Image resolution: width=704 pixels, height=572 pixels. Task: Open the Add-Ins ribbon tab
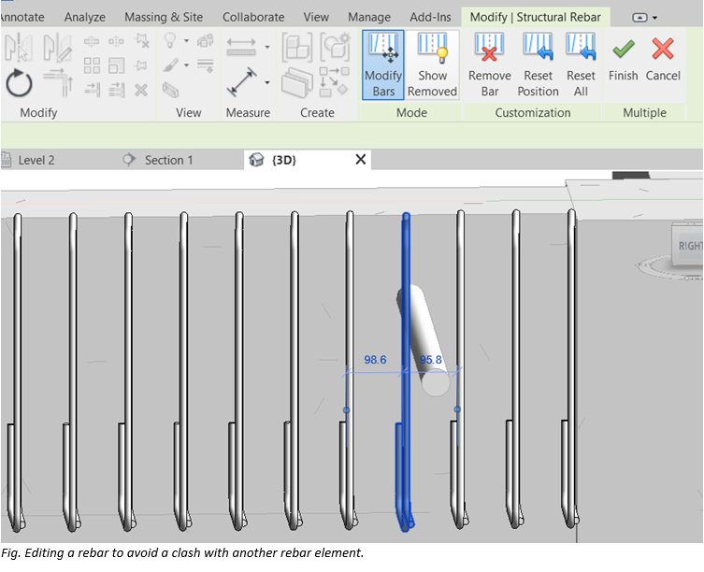(430, 17)
